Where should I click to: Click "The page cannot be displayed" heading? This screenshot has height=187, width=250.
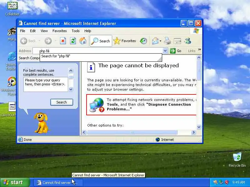click(x=138, y=65)
